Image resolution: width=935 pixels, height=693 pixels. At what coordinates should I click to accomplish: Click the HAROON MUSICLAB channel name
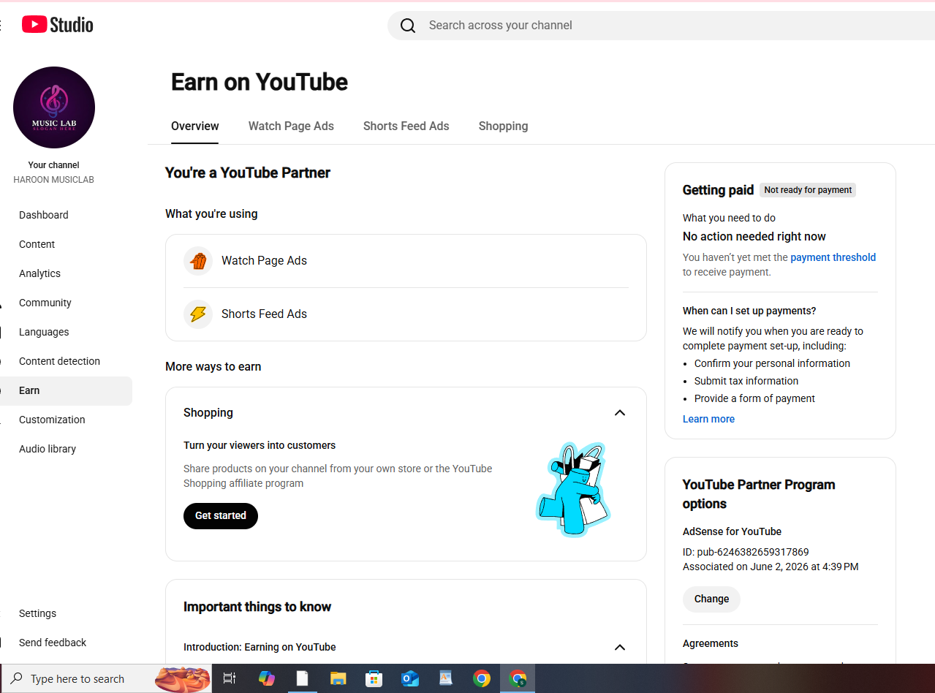53,180
